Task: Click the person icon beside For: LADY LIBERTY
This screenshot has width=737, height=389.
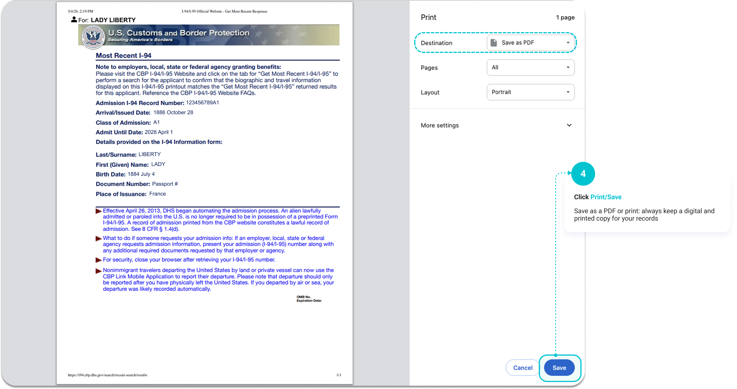Action: (74, 19)
